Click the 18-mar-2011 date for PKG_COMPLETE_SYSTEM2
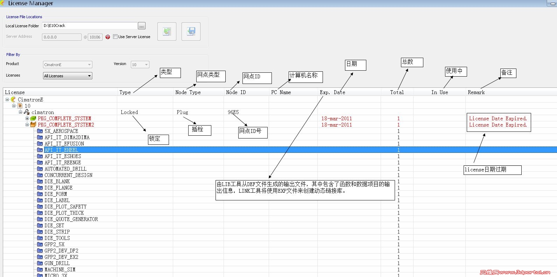Viewport: 557px width, 277px height. [337, 125]
